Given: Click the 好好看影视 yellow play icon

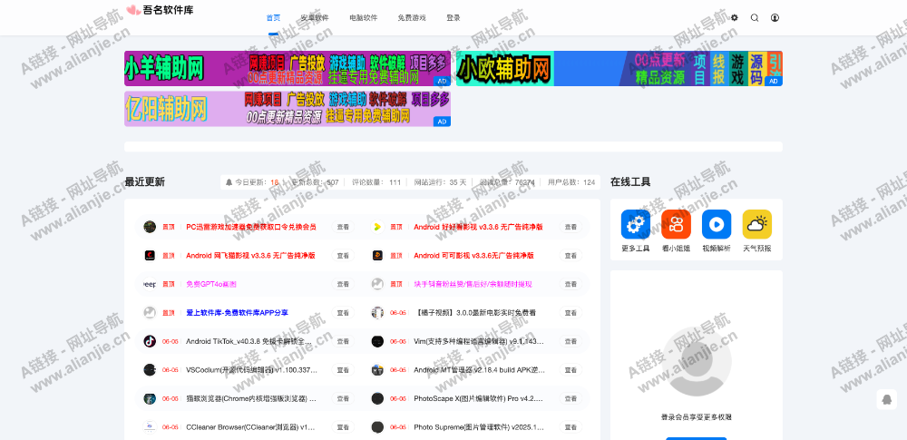Looking at the screenshot, I should click(x=377, y=227).
